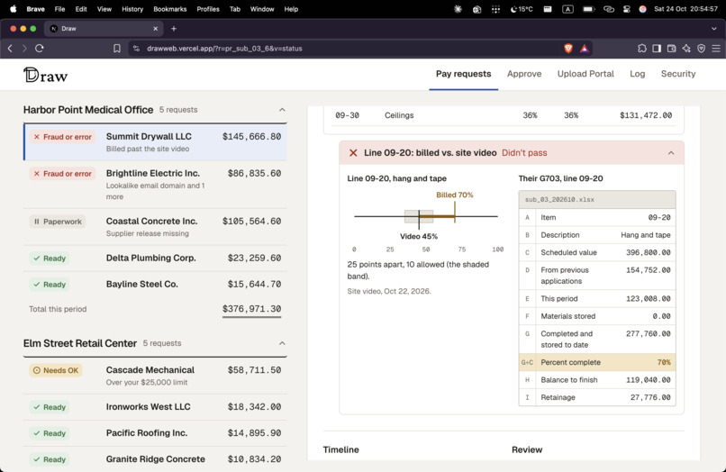This screenshot has width=726, height=472.
Task: Click the highlighted Percent complete row
Action: pyautogui.click(x=597, y=362)
